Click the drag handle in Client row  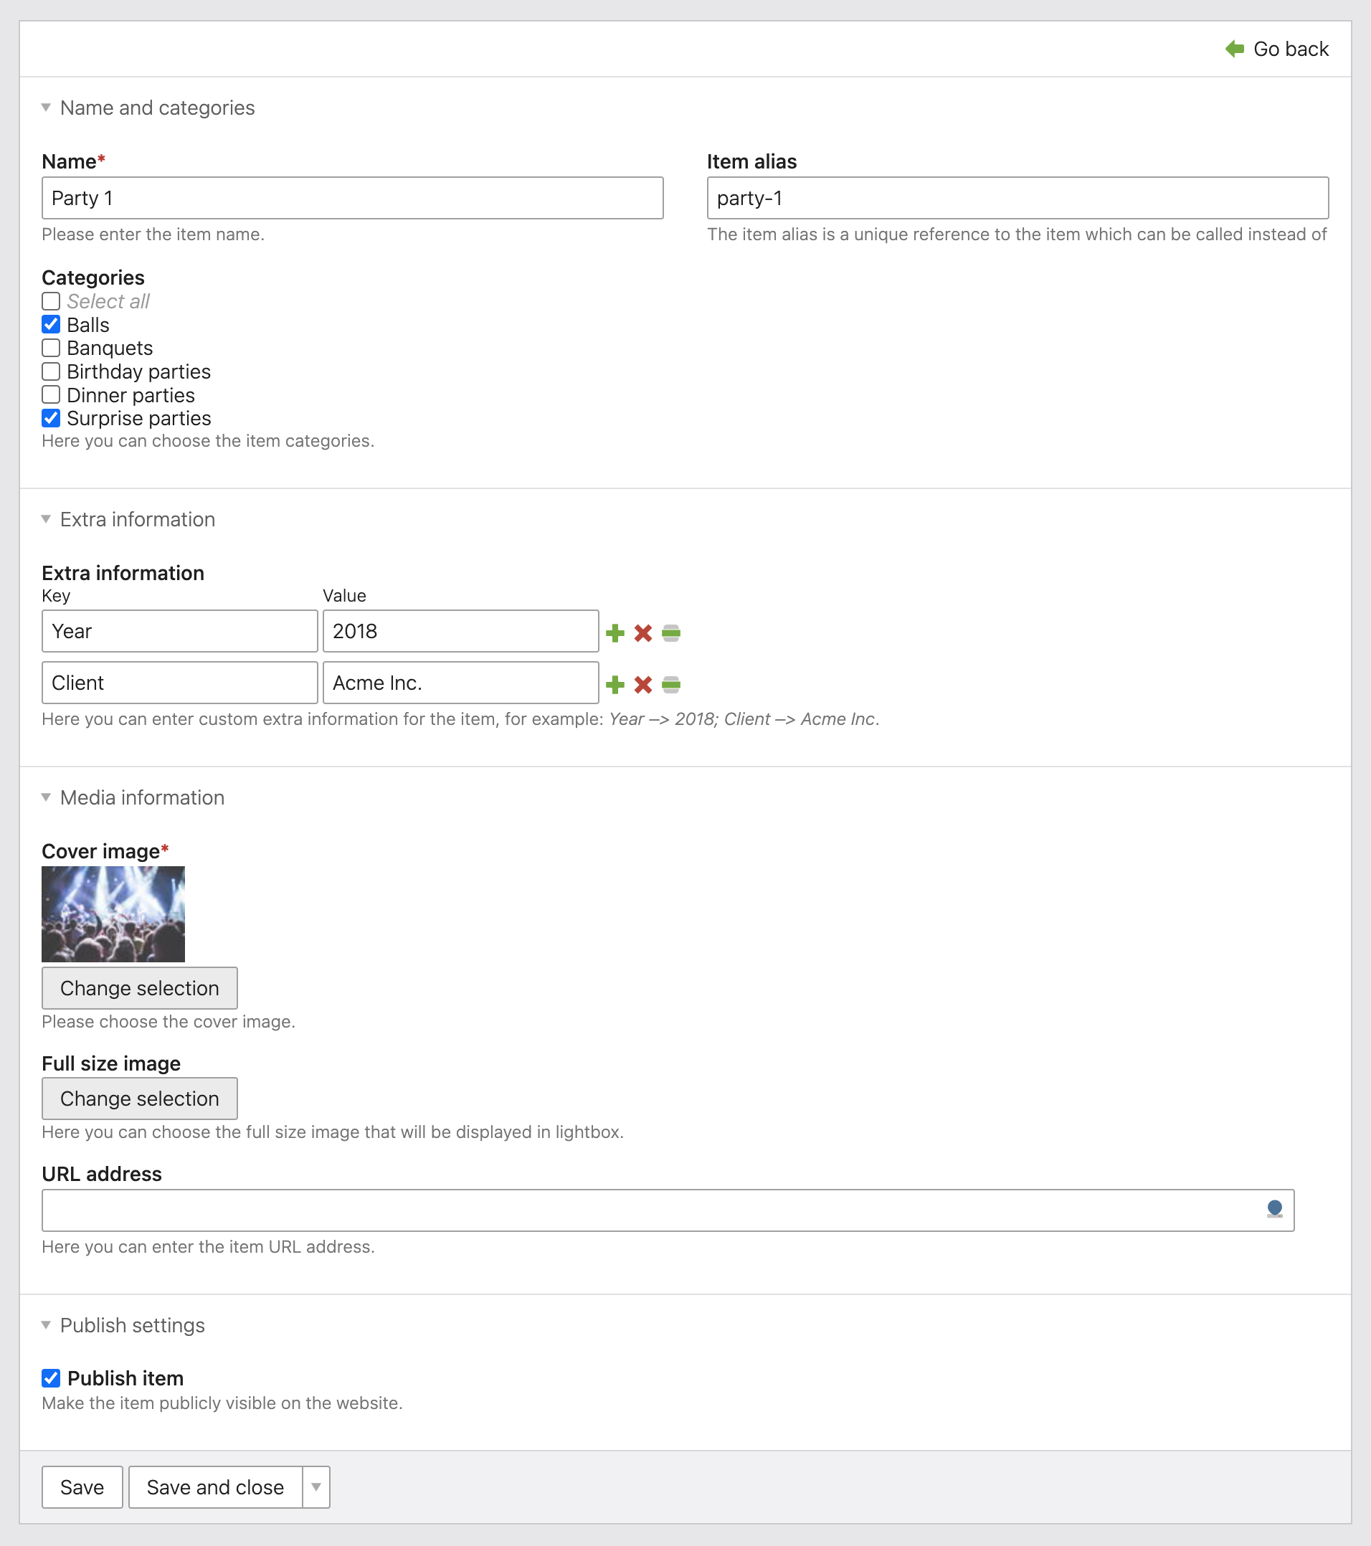point(670,685)
